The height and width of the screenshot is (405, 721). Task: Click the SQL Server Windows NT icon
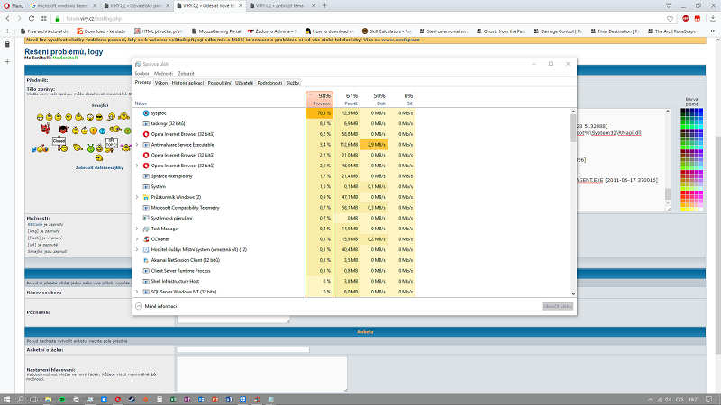(x=147, y=292)
